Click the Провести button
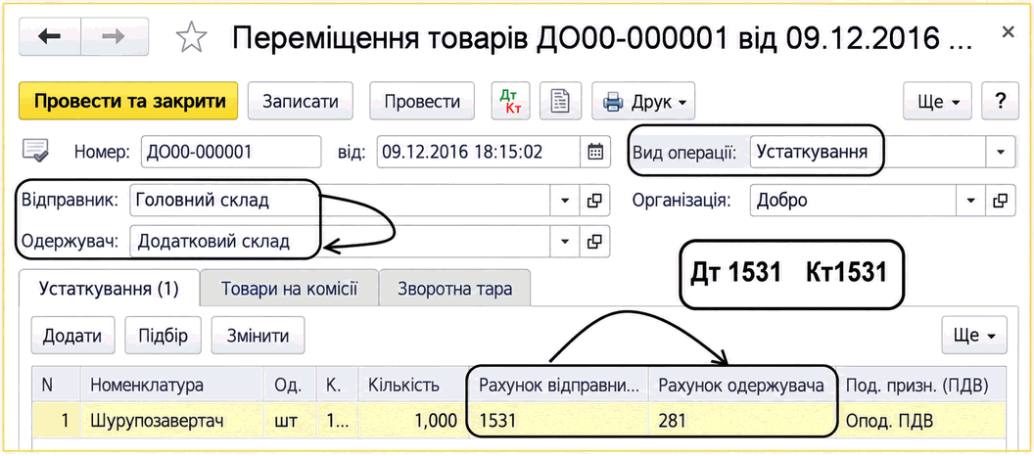This screenshot has height=456, width=1034. (x=422, y=101)
